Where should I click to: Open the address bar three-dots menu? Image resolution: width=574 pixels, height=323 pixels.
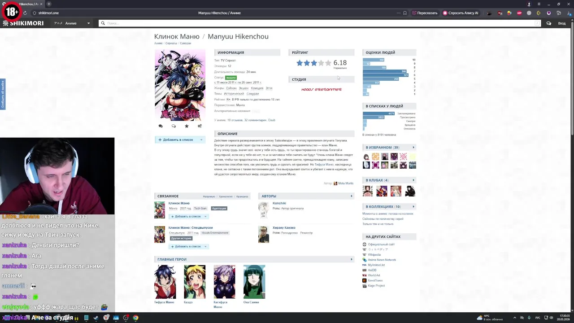click(398, 13)
